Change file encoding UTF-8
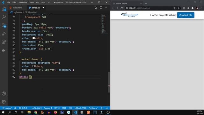Viewport: 204px width, 115px height. pos(57,108)
